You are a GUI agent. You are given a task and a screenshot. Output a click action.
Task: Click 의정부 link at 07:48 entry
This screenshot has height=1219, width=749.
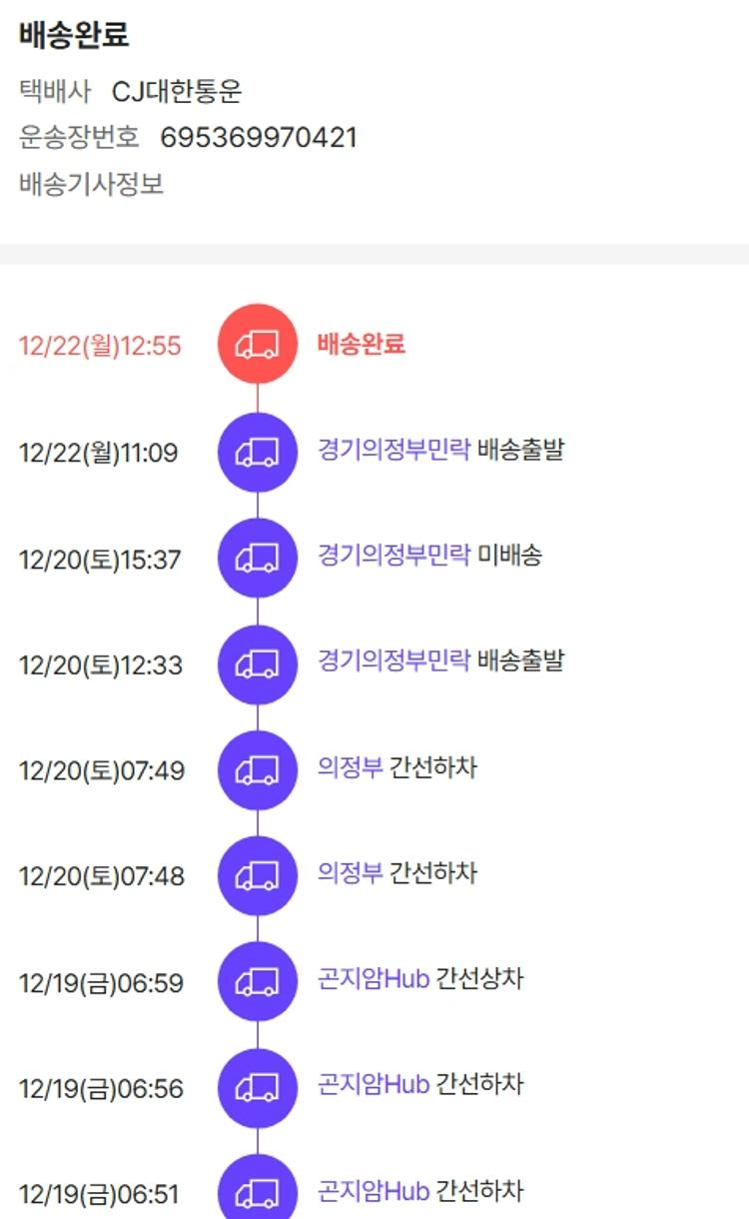(350, 873)
